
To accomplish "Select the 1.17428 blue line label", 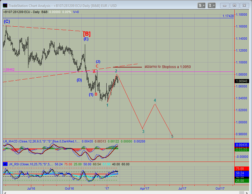I will [x=228, y=16].
